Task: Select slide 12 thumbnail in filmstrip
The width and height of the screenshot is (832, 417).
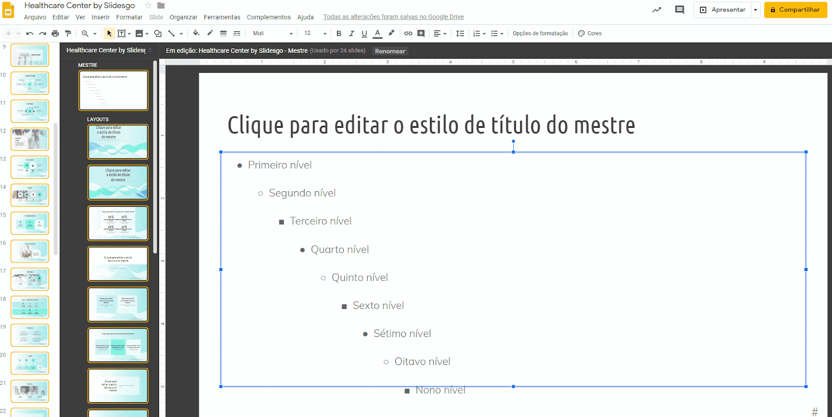Action: pyautogui.click(x=30, y=139)
